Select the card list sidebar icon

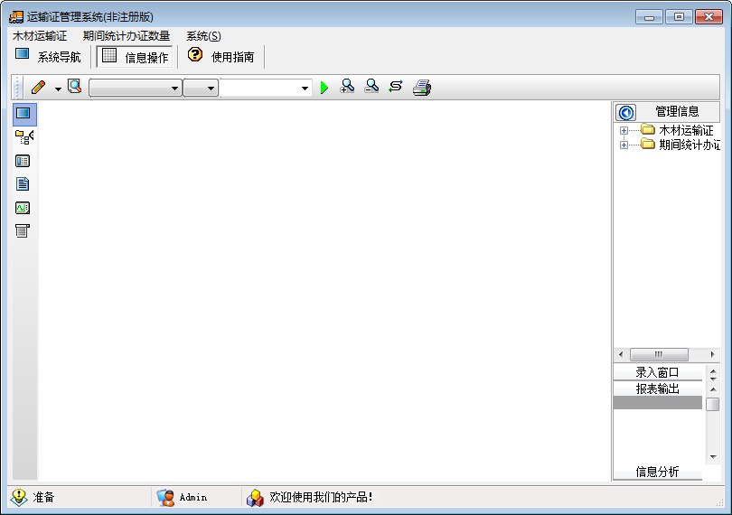tap(23, 161)
